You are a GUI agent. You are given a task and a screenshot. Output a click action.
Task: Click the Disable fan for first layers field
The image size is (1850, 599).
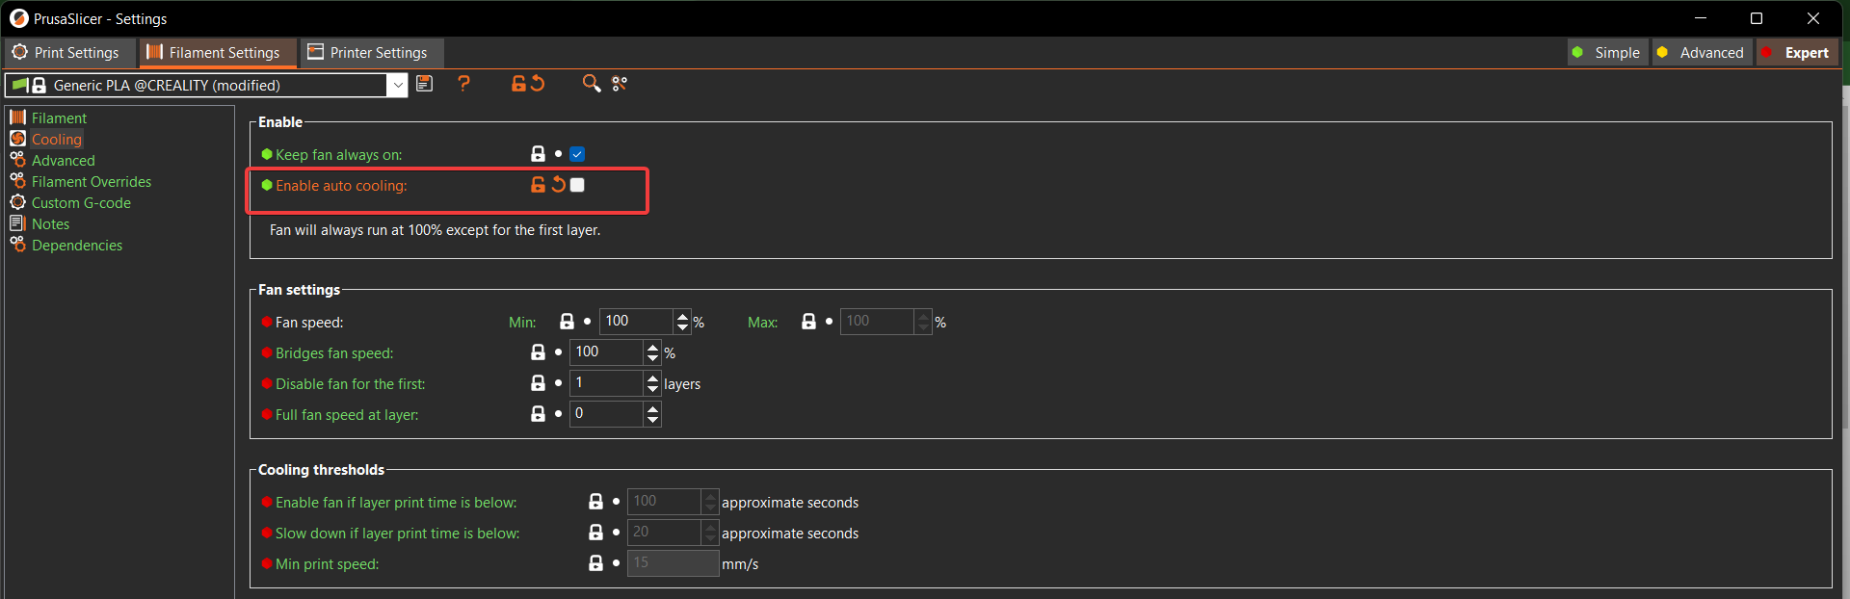coord(607,383)
